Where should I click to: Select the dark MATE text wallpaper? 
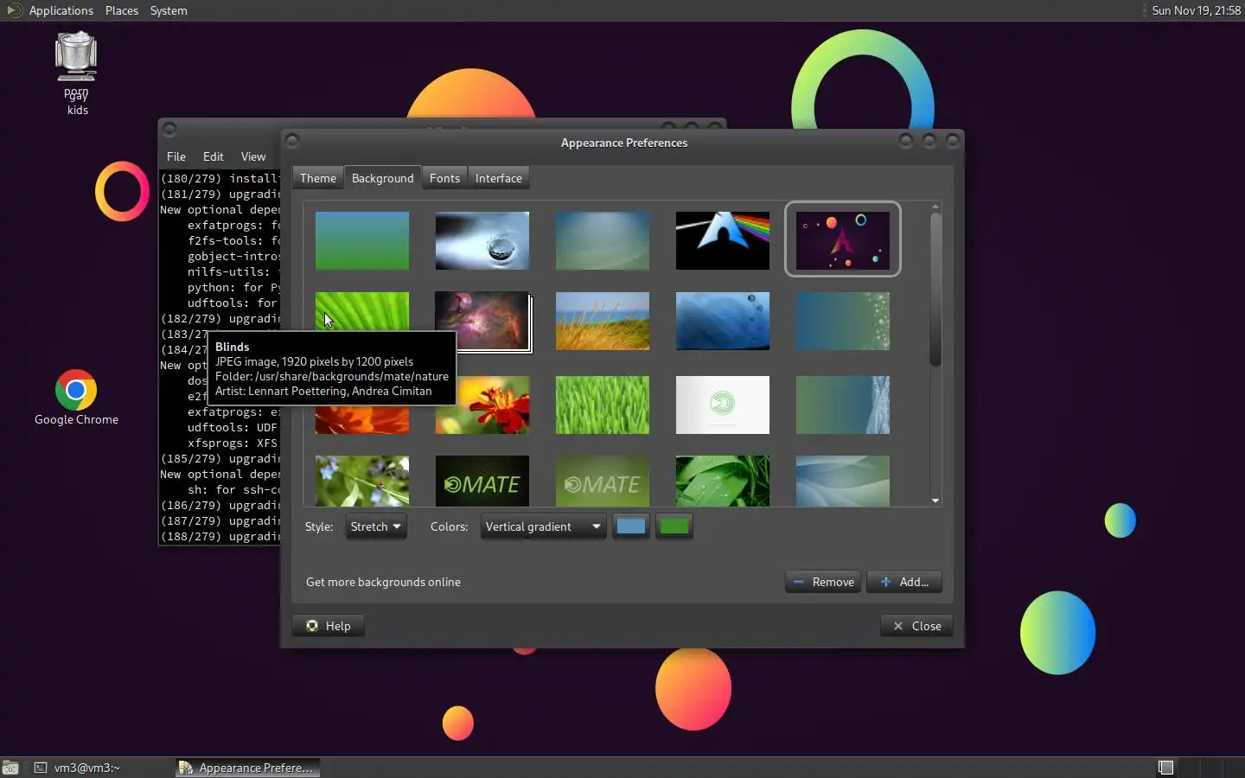pyautogui.click(x=482, y=481)
